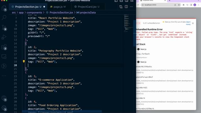Screen dimensions: 201x113
Task: Click the renderWithHooks stack frame
Action: [x=144, y=67]
